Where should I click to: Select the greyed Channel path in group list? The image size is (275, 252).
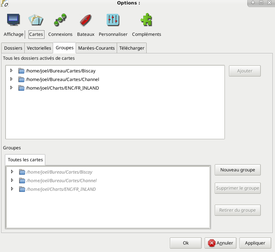click(x=62, y=181)
